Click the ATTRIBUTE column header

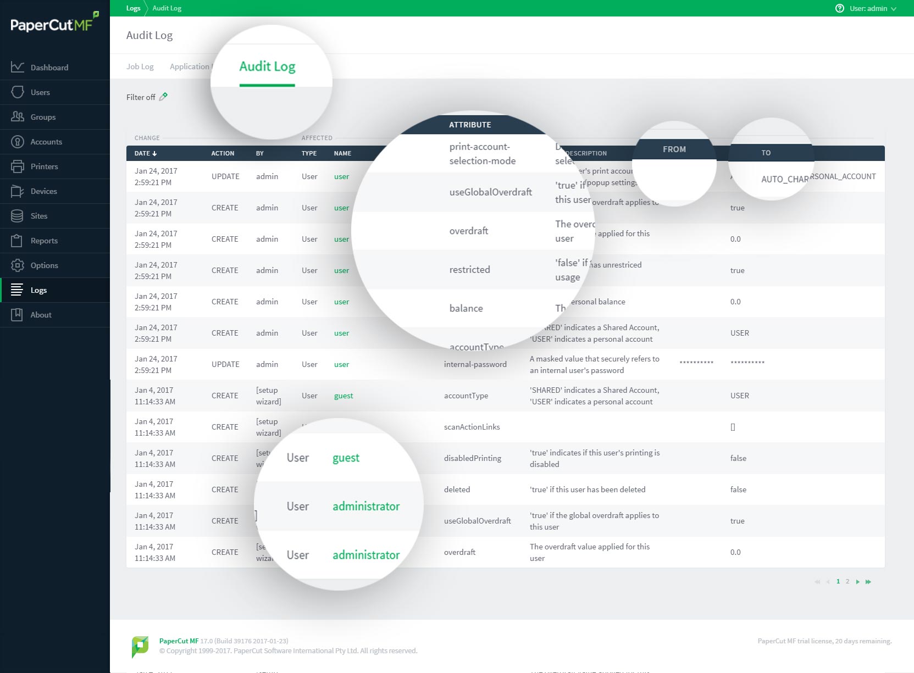[470, 125]
